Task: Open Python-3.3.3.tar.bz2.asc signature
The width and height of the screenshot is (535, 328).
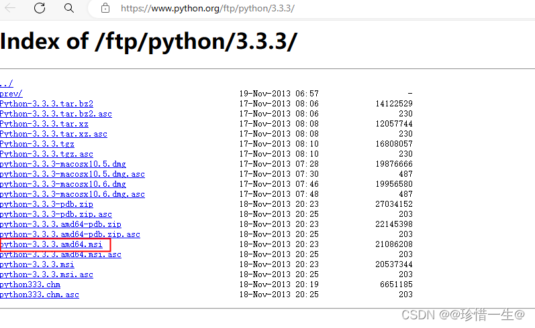Action: click(56, 114)
